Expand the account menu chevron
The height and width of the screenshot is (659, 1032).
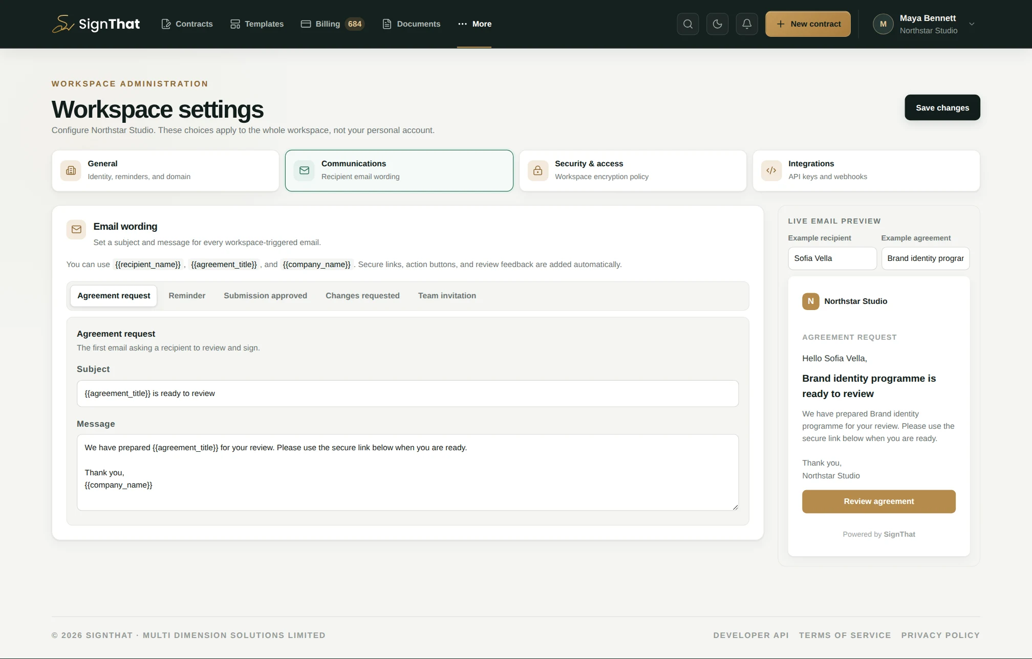(x=972, y=24)
